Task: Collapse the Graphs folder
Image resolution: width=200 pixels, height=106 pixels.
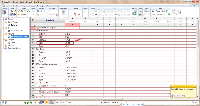Action: [x=3, y=40]
